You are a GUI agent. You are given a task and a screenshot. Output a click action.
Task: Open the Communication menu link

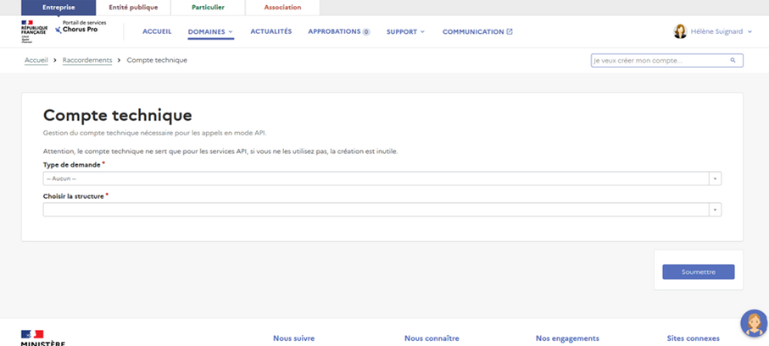coord(473,32)
